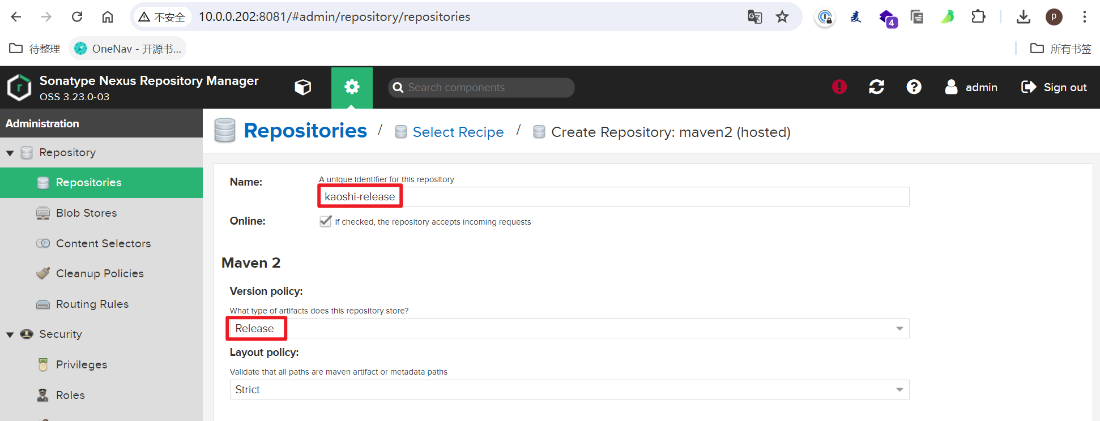Open the red system status alert

coord(839,87)
